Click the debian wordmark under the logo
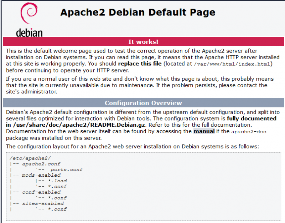Image resolution: width=285 pixels, height=223 pixels. pos(29,32)
